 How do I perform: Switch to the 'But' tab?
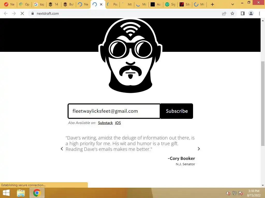[x=68, y=4]
